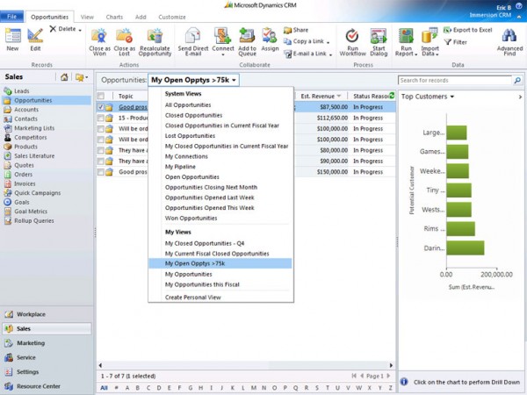The image size is (527, 395).
Task: Click search magnifier icon
Action: click(x=517, y=80)
